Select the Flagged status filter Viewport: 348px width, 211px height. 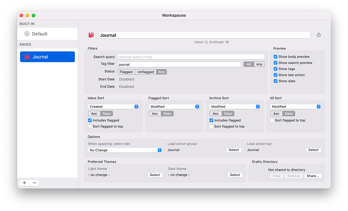[126, 72]
